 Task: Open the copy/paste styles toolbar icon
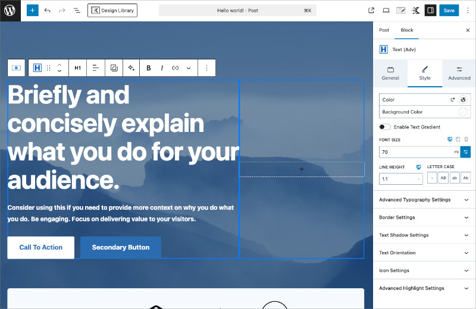point(114,68)
